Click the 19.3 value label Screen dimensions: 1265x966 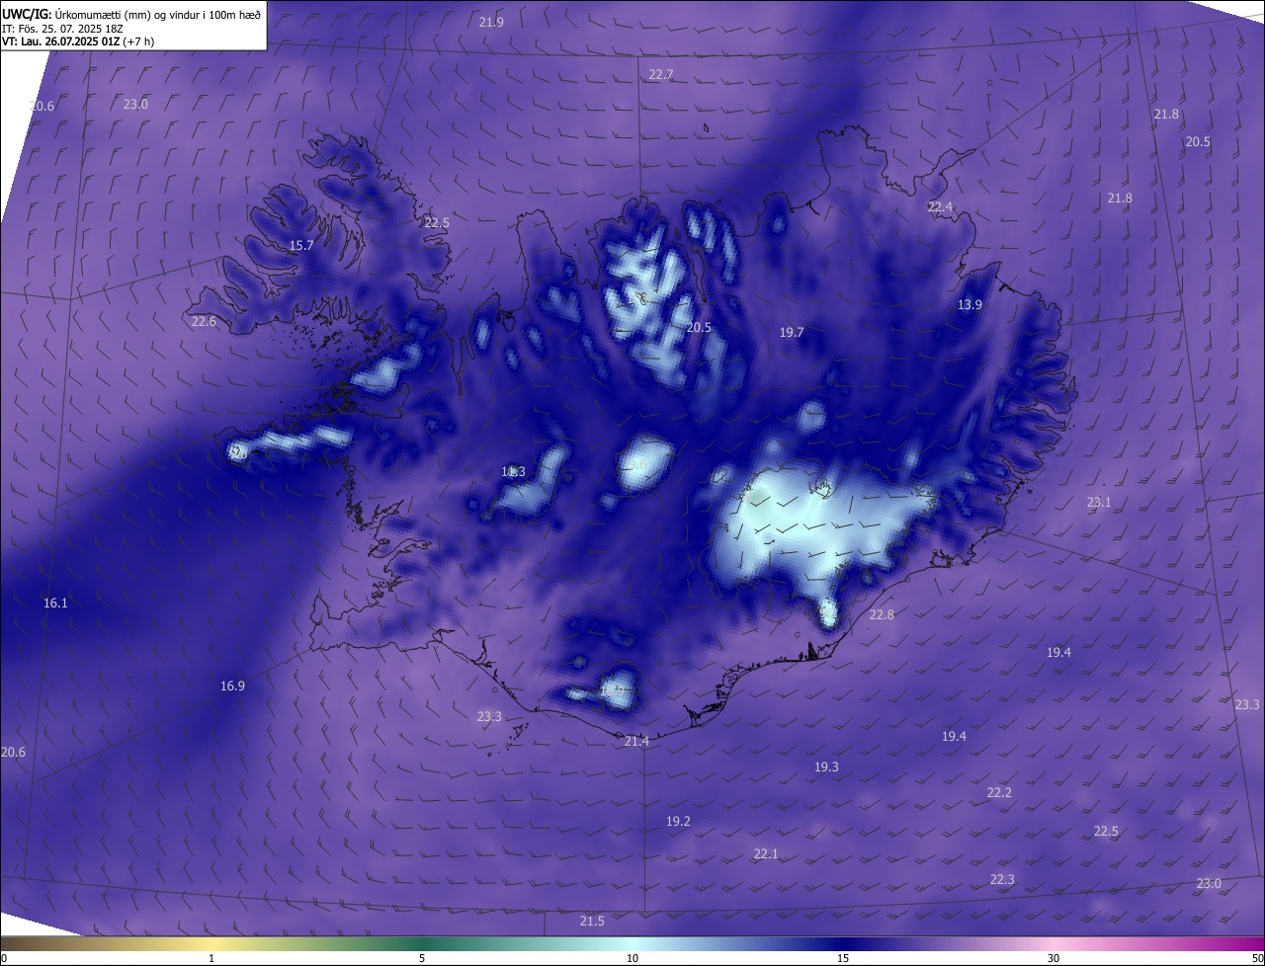pos(826,766)
